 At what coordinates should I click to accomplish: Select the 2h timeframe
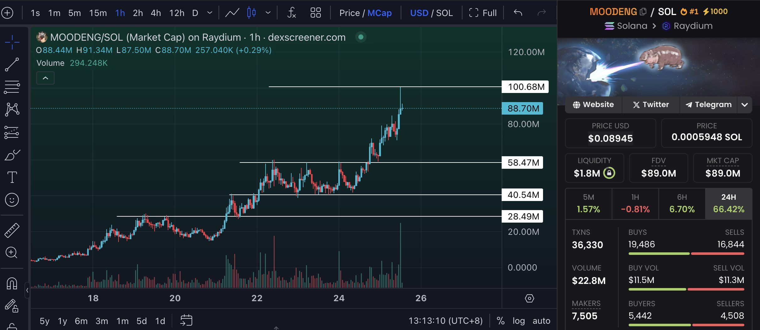(138, 13)
